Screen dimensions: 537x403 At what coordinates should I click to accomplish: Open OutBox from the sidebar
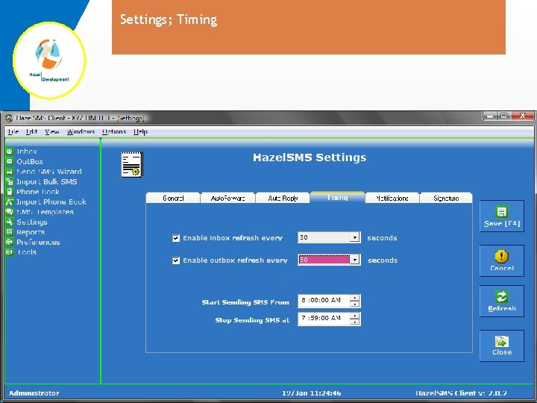pos(30,161)
